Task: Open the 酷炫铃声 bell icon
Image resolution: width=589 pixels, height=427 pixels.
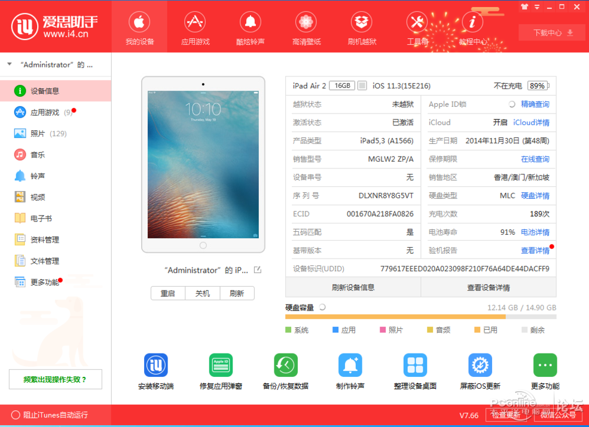Action: coord(251,22)
